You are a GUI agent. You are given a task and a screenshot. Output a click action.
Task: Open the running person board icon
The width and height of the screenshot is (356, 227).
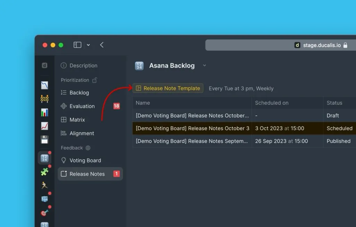point(44,185)
